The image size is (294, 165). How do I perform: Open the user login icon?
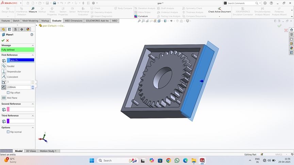(x=265, y=3)
